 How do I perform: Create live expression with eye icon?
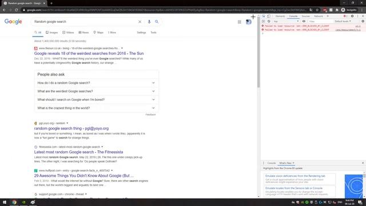304,21
